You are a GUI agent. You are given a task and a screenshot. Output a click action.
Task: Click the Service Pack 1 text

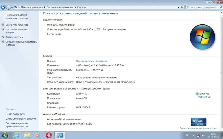[x=54, y=34]
